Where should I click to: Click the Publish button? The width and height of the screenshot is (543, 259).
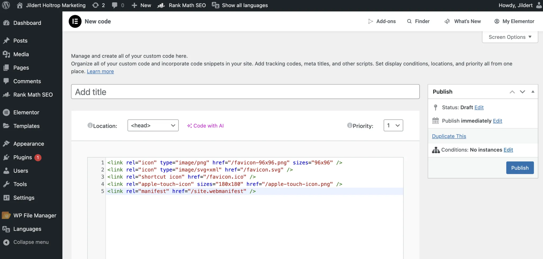pyautogui.click(x=519, y=168)
